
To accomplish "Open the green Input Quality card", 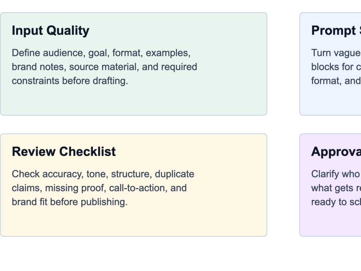I will [134, 64].
